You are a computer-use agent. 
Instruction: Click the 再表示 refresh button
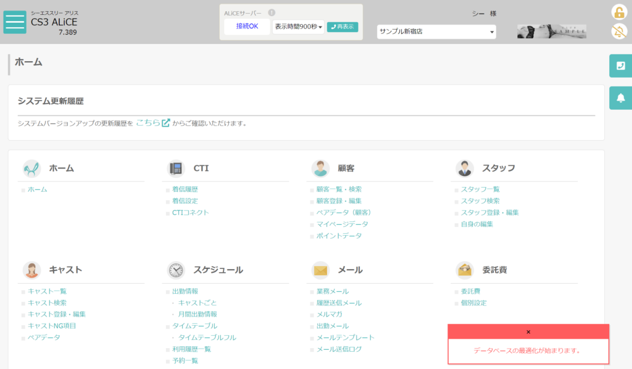342,27
